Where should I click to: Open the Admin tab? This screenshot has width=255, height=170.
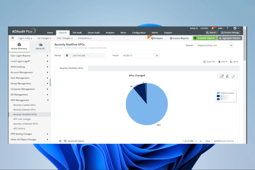(x=155, y=33)
